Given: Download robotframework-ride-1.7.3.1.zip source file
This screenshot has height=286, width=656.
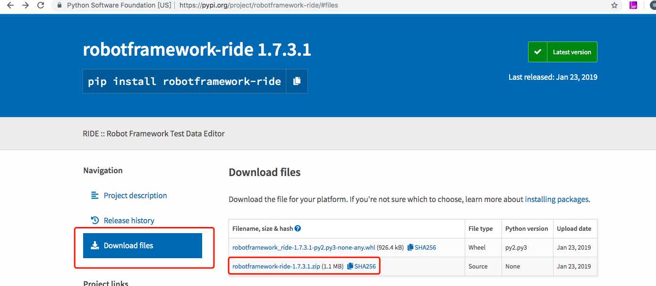Looking at the screenshot, I should pos(276,267).
